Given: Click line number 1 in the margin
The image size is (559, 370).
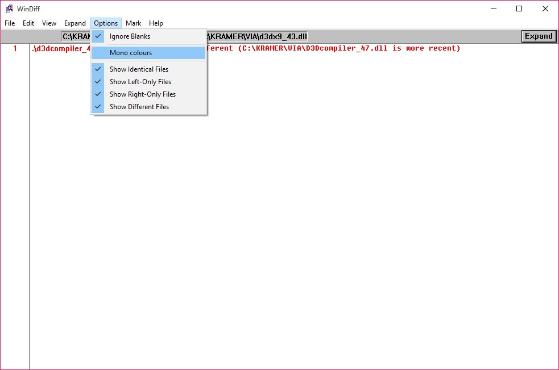Looking at the screenshot, I should [14, 48].
